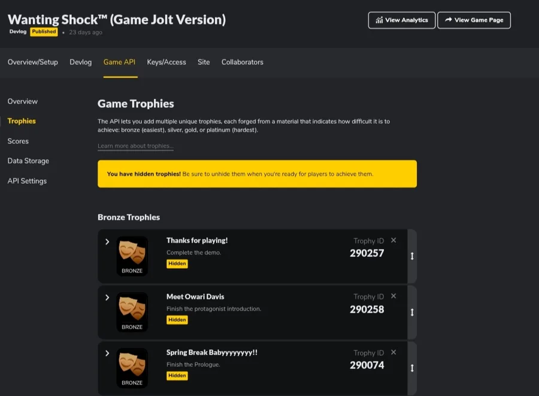This screenshot has width=539, height=396.
Task: Click the hidden trophies warning banner
Action: 257,174
